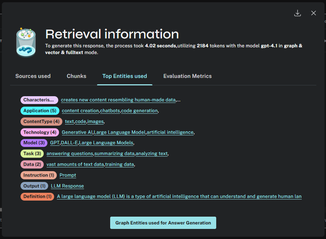Select the Output (1) entity chip
The width and height of the screenshot is (326, 239).
[34, 186]
